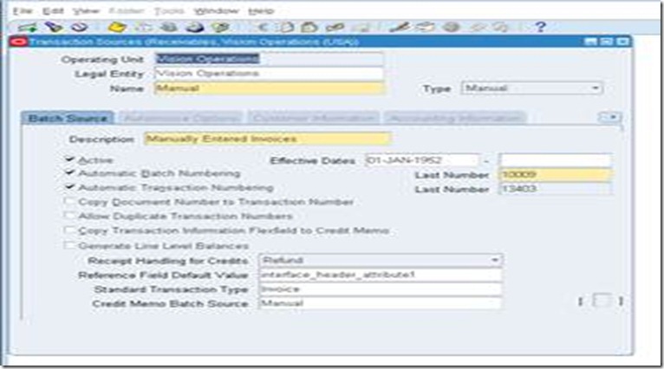Click the Folder Tools toolbar icon

(x=502, y=28)
